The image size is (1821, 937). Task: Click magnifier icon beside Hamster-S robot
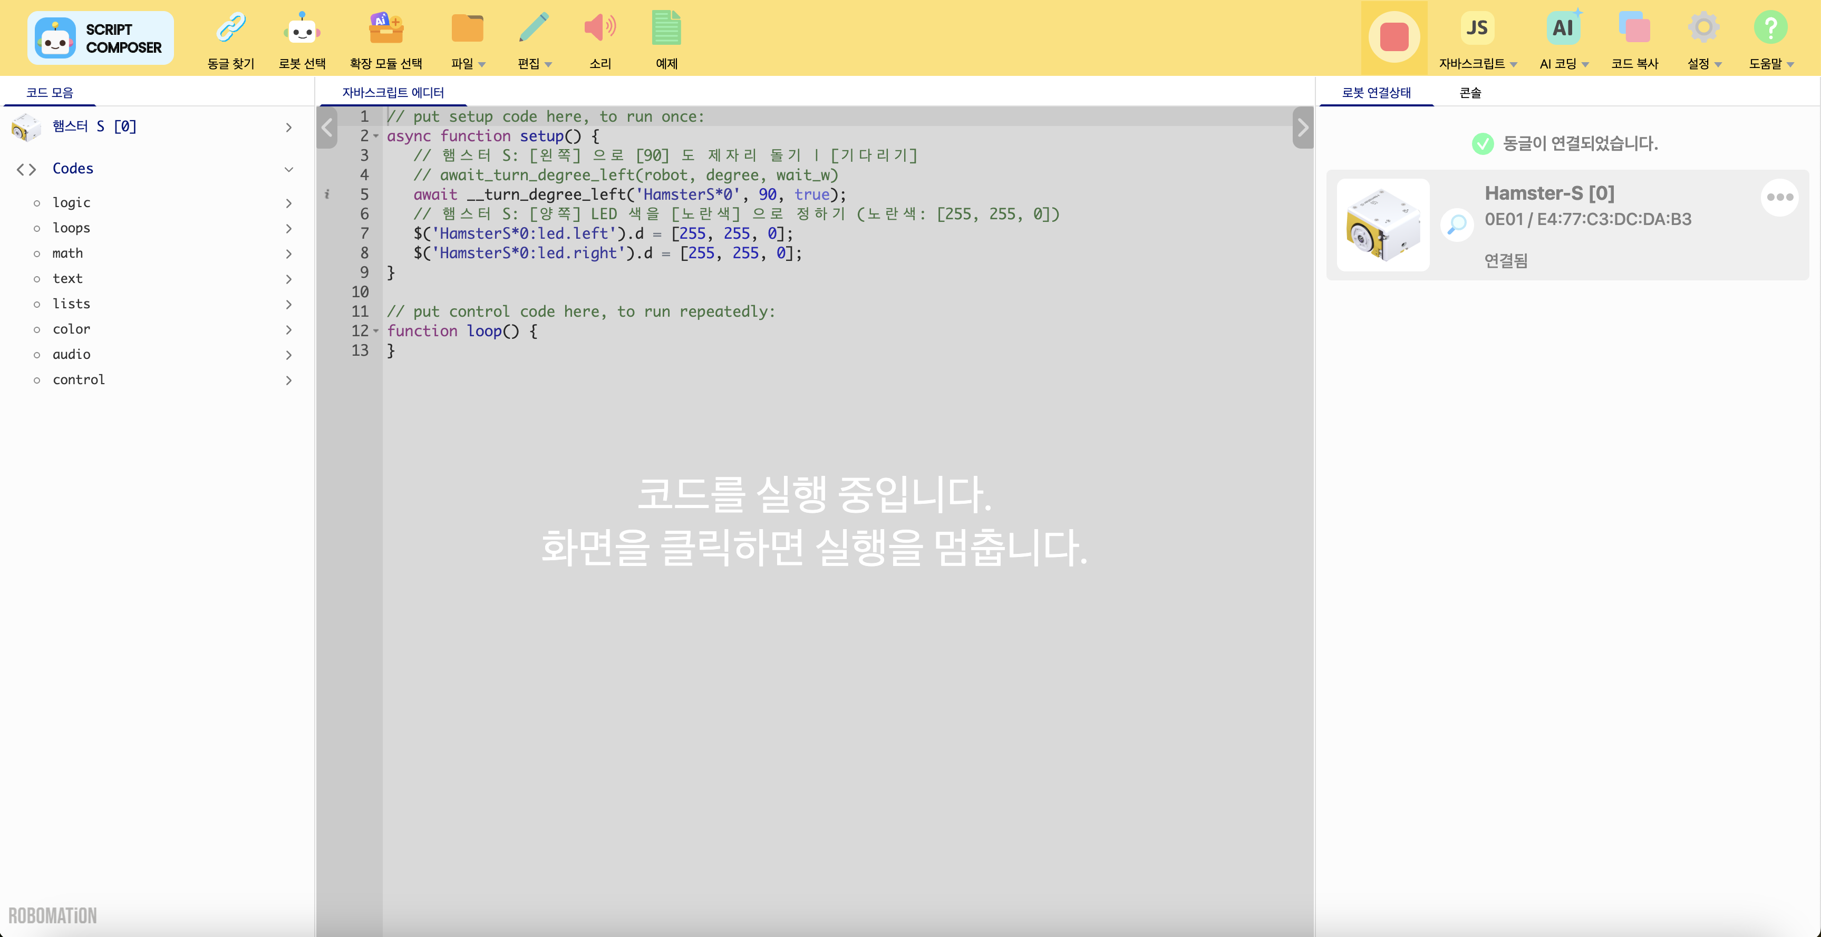1456,225
